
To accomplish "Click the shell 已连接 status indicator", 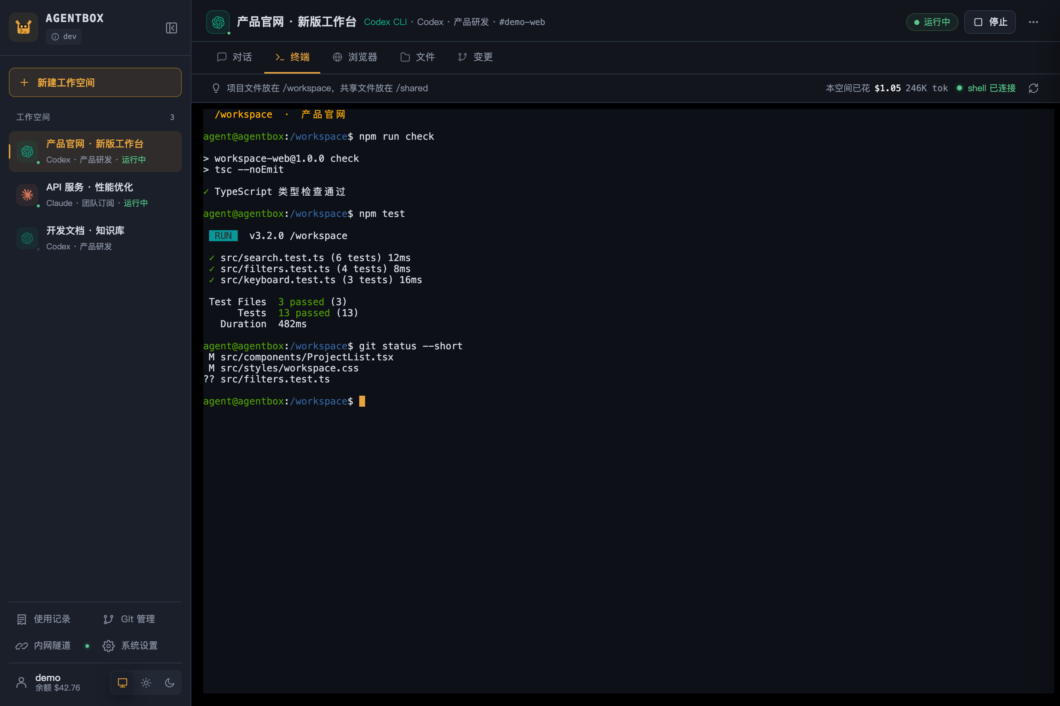I will point(986,88).
